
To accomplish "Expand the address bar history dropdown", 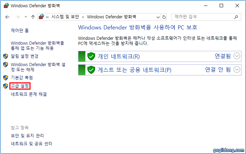I will tap(158, 17).
